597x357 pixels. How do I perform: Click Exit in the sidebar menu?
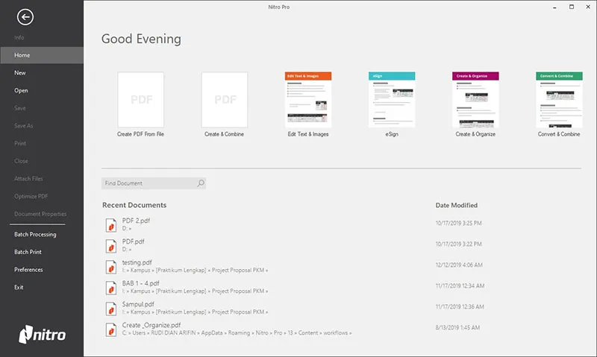pos(19,288)
